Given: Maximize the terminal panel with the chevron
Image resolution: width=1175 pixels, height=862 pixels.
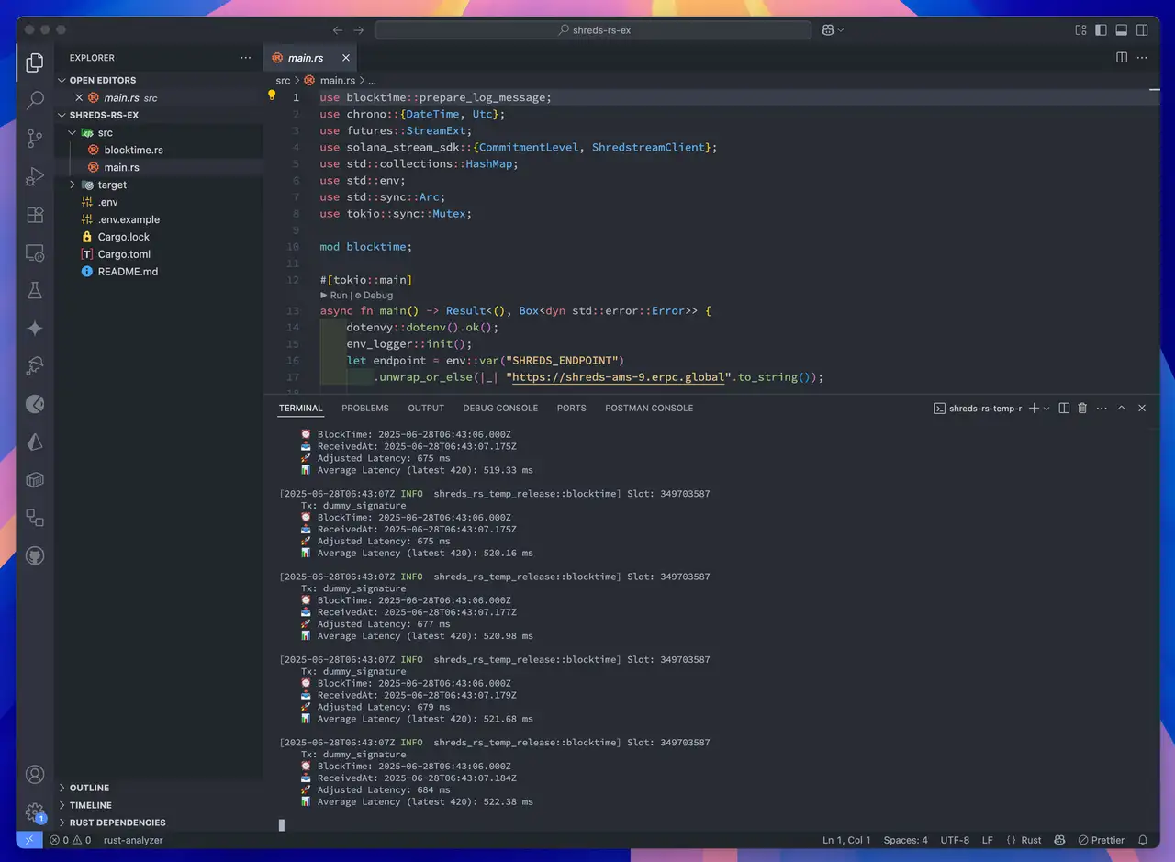Looking at the screenshot, I should [1122, 408].
